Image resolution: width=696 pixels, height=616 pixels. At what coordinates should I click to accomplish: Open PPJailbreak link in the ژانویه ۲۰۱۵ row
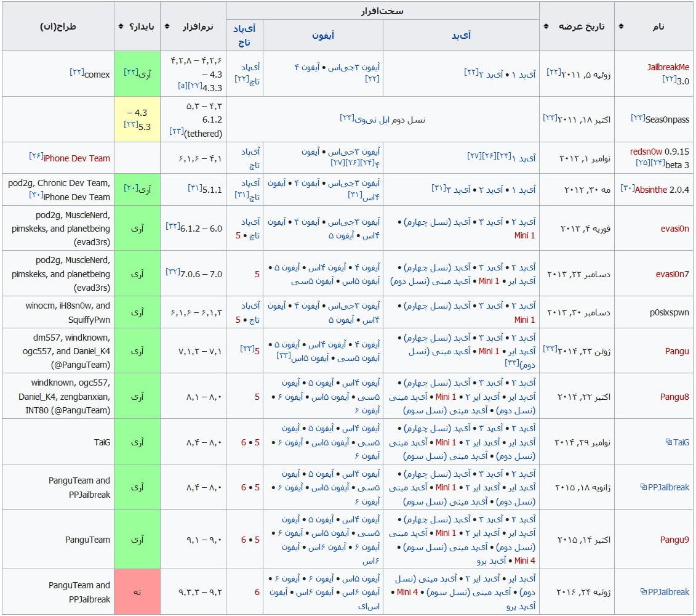[668, 487]
